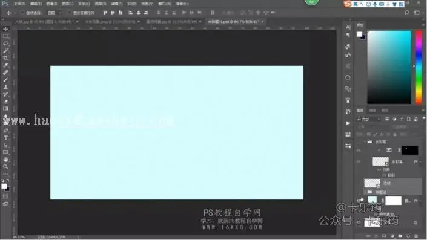Screen dimensions: 427x240
Task: Click the Add layer mask icon
Action: pos(384,236)
